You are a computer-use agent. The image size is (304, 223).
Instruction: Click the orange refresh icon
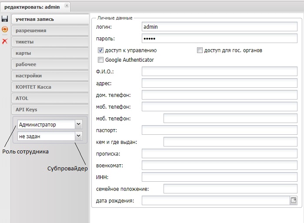pos(5,30)
